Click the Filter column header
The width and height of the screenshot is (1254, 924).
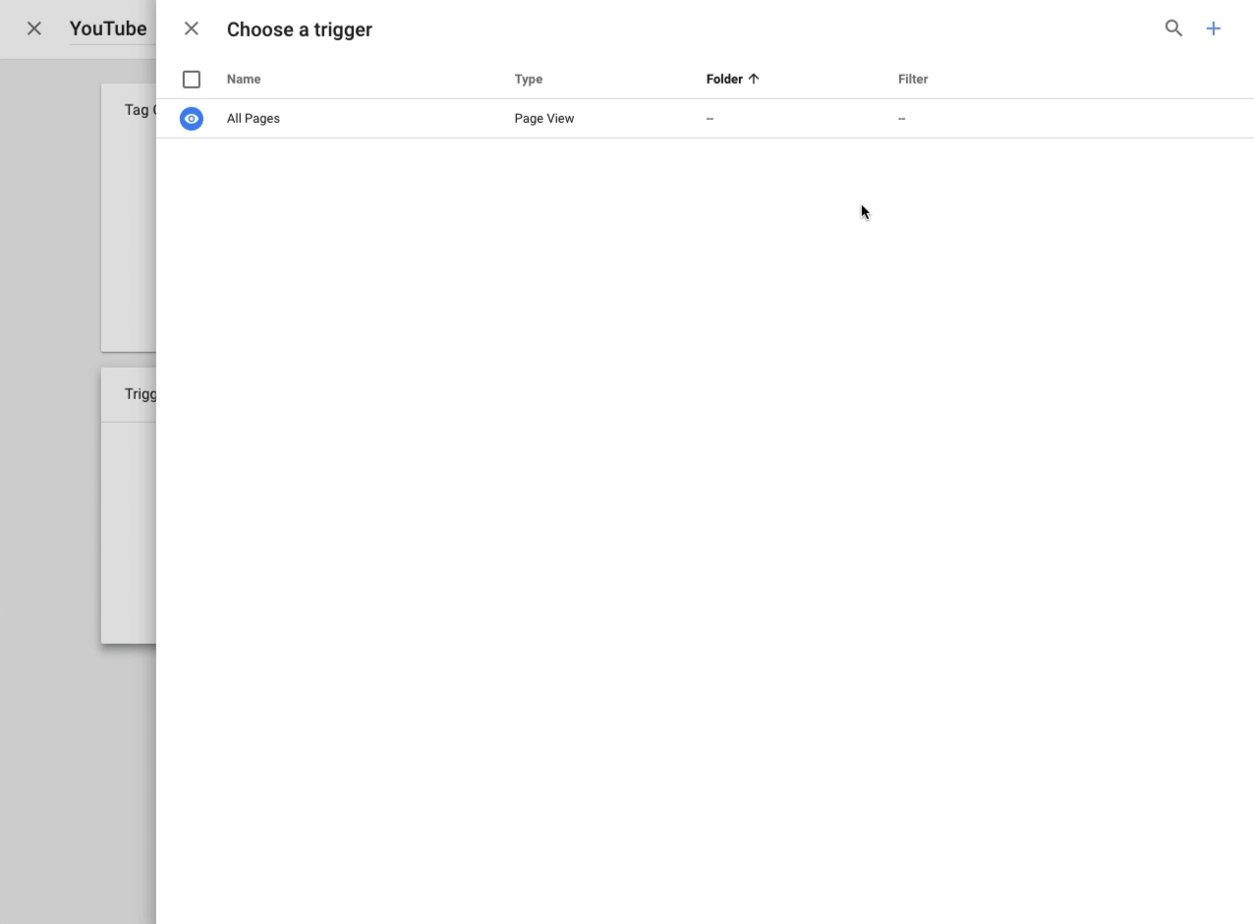913,79
